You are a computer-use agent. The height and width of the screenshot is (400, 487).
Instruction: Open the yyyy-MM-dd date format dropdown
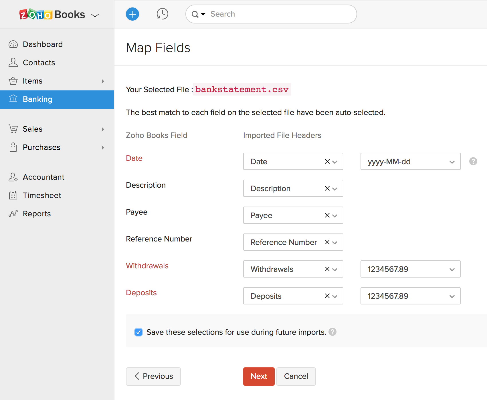coord(410,162)
